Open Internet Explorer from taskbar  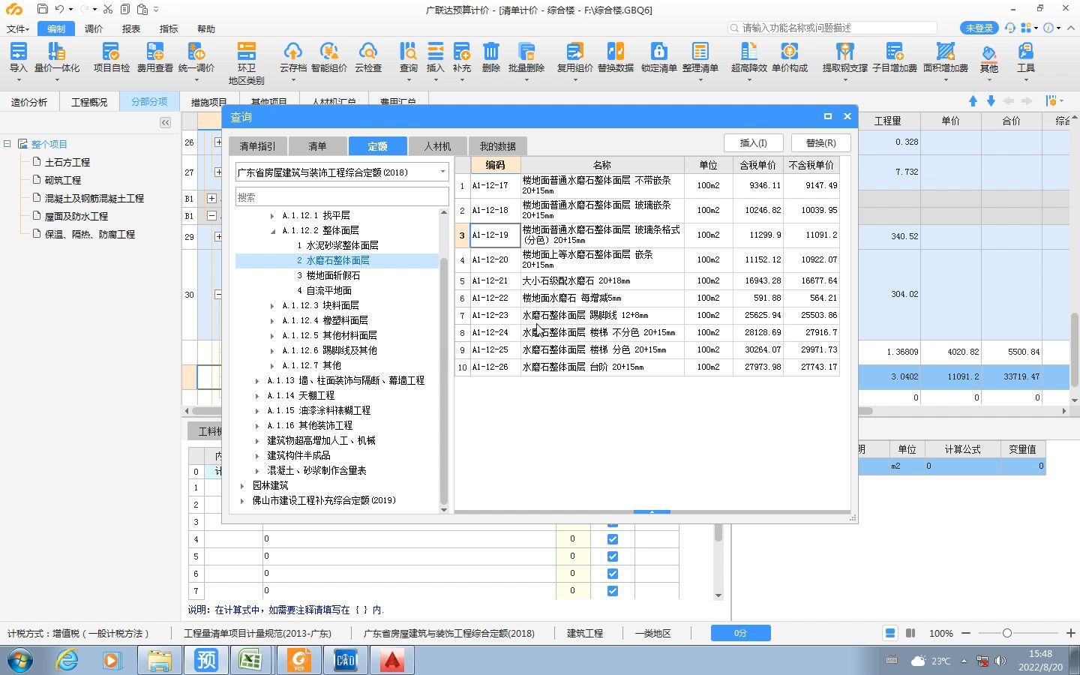click(x=67, y=660)
